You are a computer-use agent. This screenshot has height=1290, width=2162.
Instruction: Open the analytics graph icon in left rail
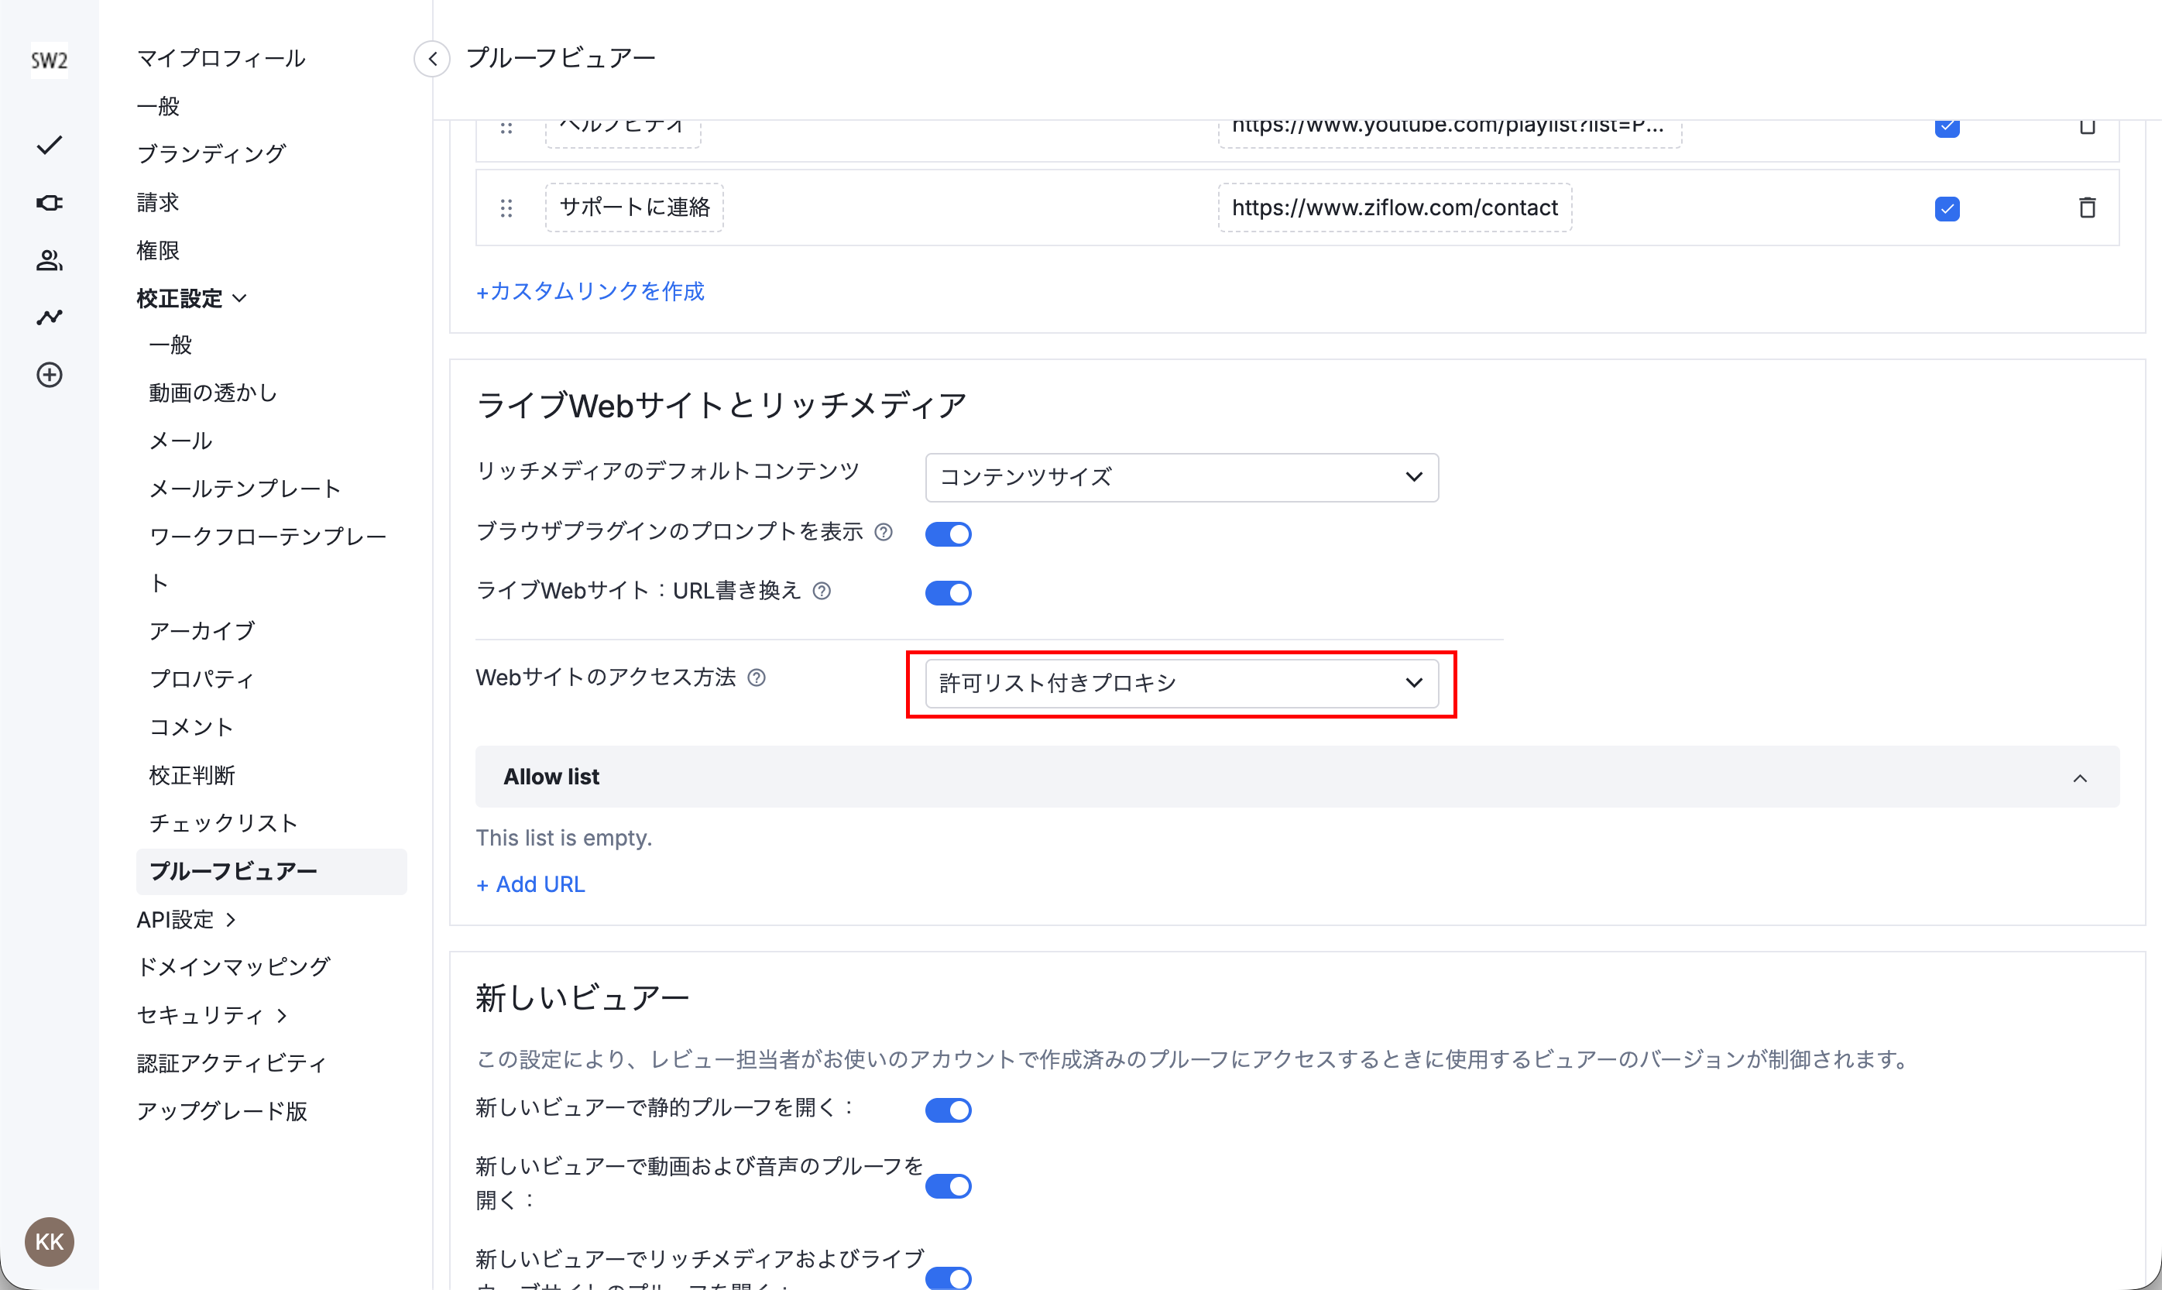(50, 317)
